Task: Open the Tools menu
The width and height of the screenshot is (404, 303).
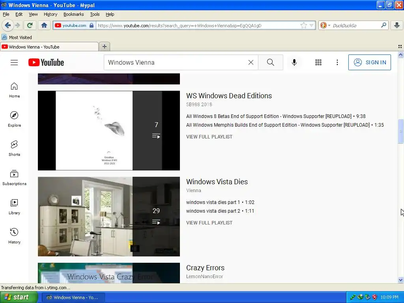Action: tap(95, 14)
